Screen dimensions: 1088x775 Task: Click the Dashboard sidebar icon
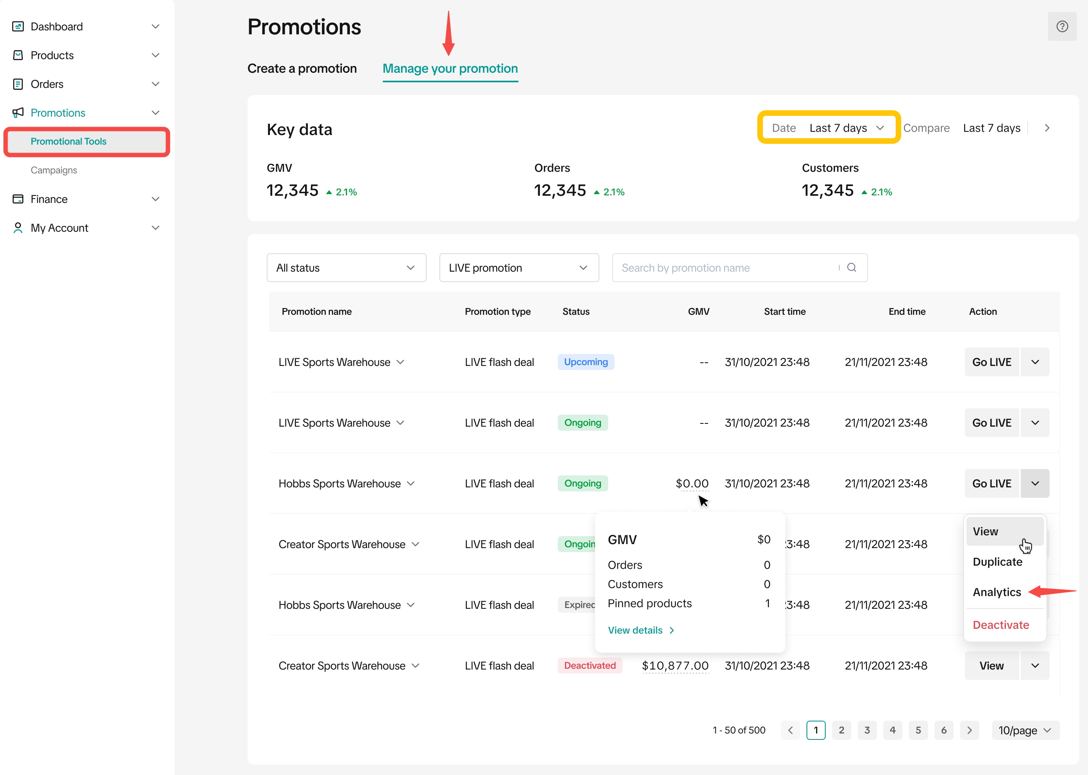pyautogui.click(x=18, y=26)
